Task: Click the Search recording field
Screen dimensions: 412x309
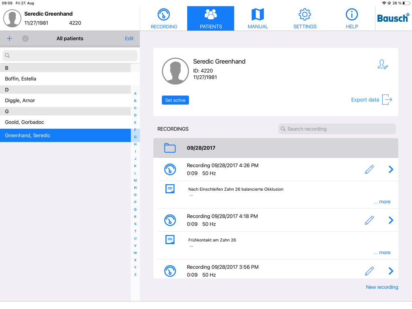Action: pos(337,129)
